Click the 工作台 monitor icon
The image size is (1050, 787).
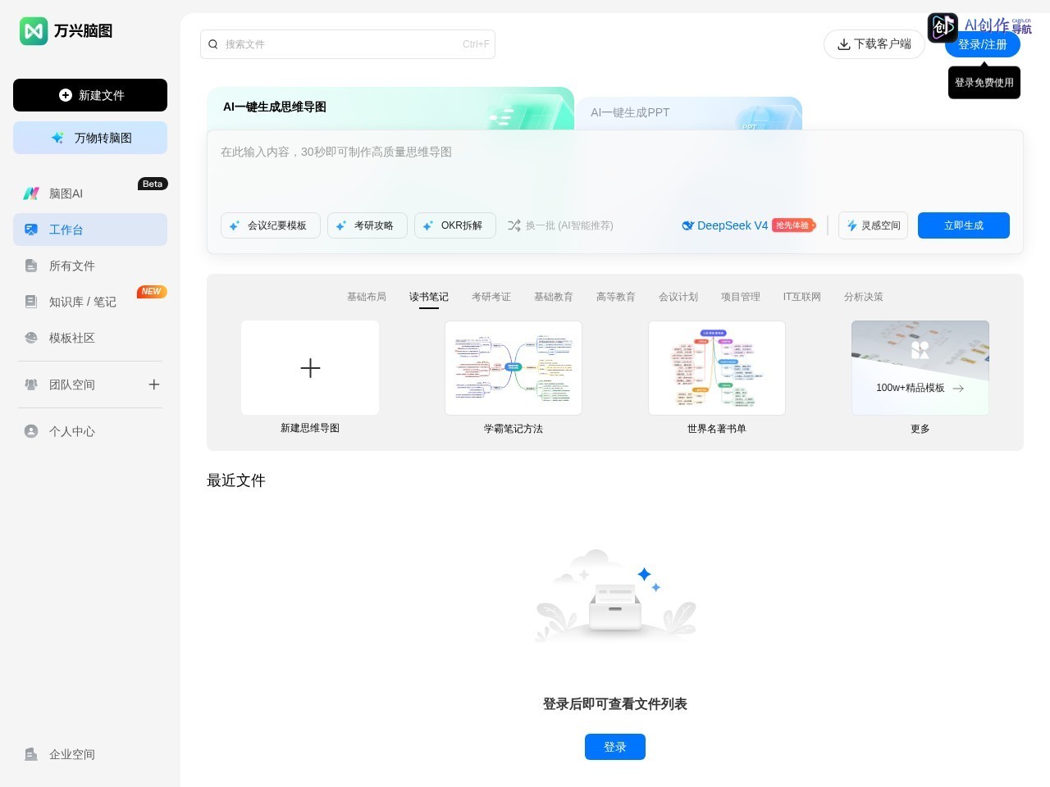[x=31, y=230]
